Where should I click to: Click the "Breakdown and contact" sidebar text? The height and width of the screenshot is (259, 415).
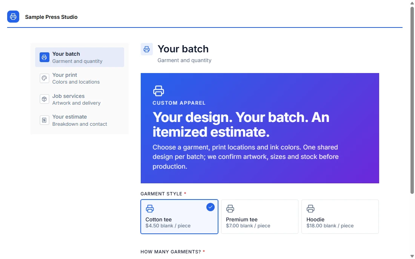point(80,124)
